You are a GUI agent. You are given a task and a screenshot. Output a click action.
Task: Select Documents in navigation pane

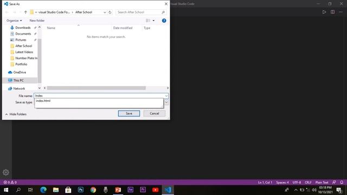coord(23,34)
